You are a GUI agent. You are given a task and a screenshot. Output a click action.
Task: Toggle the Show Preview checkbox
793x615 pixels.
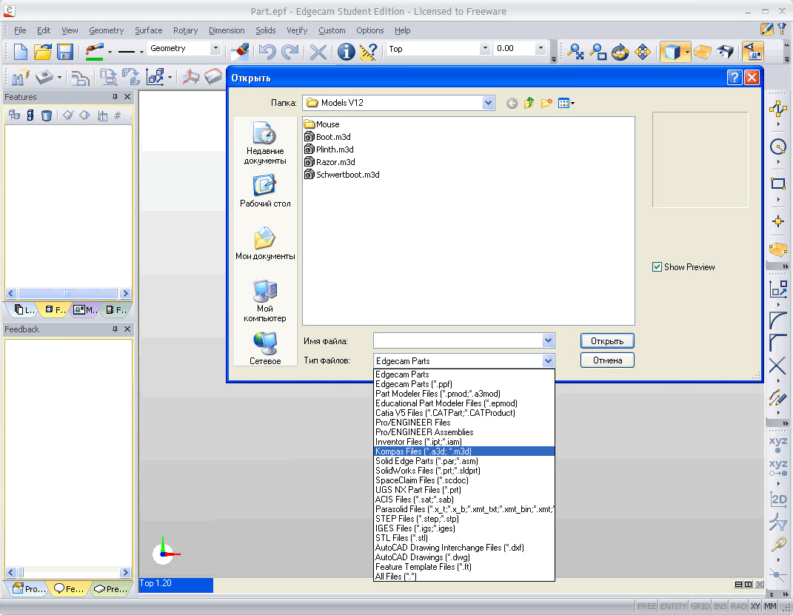[657, 267]
